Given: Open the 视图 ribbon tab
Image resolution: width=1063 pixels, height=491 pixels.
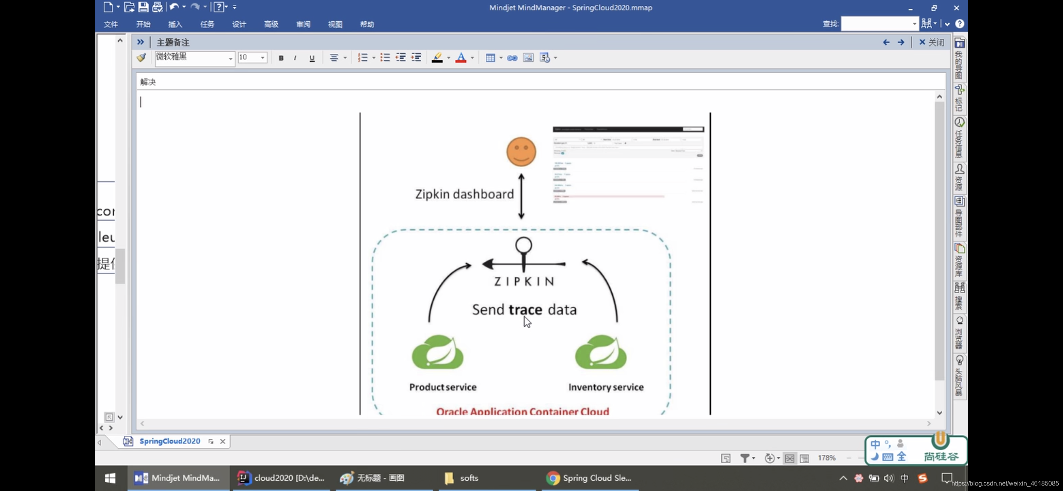Looking at the screenshot, I should [335, 25].
